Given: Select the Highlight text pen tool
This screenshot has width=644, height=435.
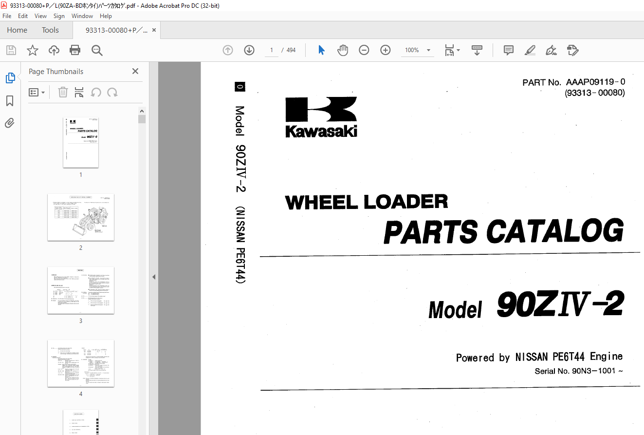Looking at the screenshot, I should tap(530, 50).
